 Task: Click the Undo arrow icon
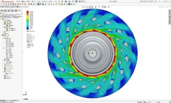73,1
